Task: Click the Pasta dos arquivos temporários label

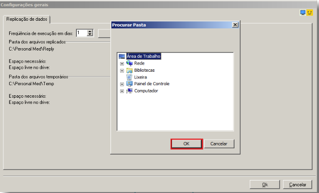Action: click(38, 77)
